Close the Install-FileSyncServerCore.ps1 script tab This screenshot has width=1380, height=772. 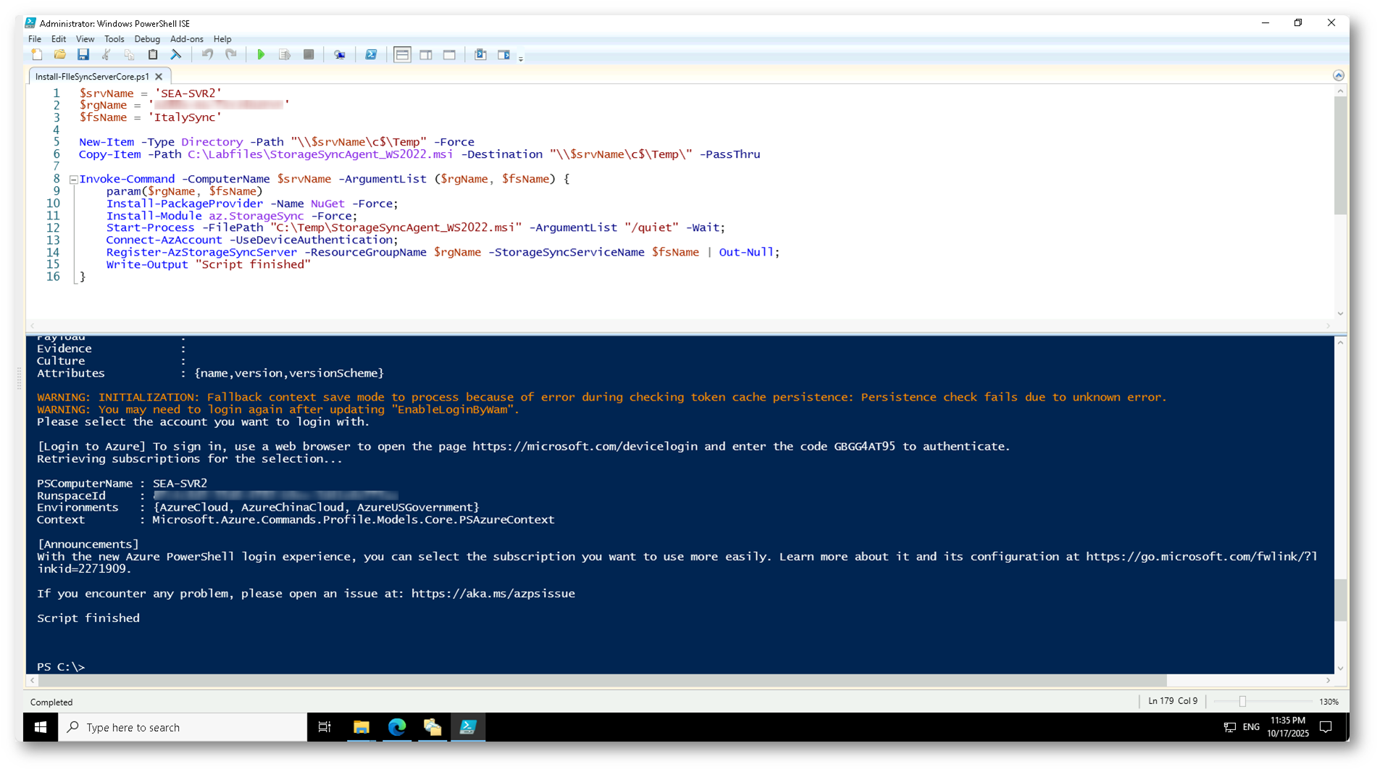[x=159, y=77]
